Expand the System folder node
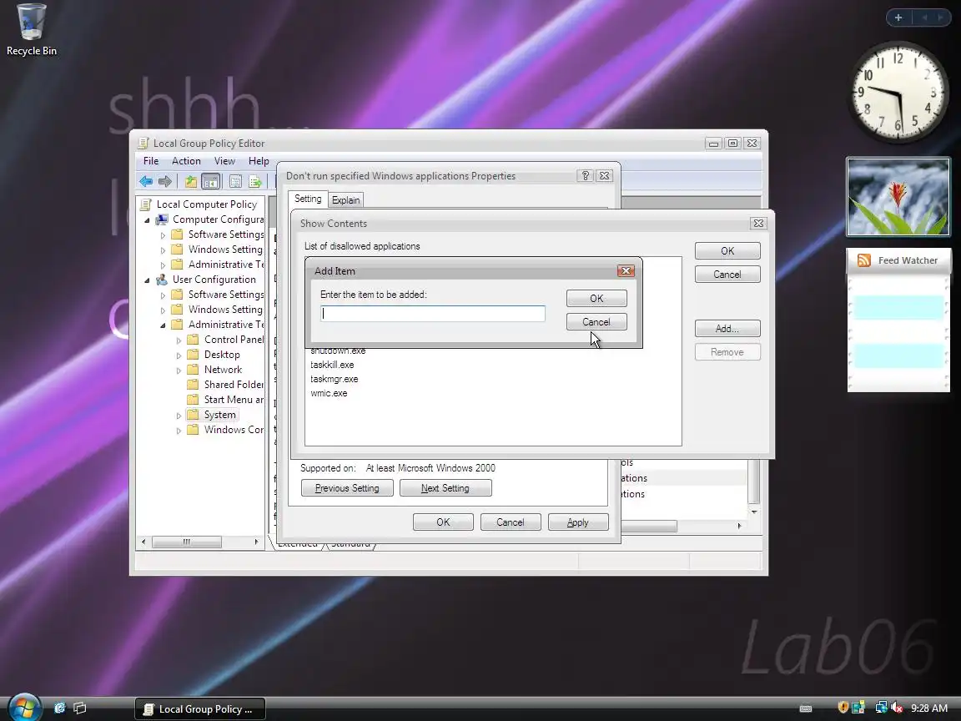961x721 pixels. click(179, 416)
